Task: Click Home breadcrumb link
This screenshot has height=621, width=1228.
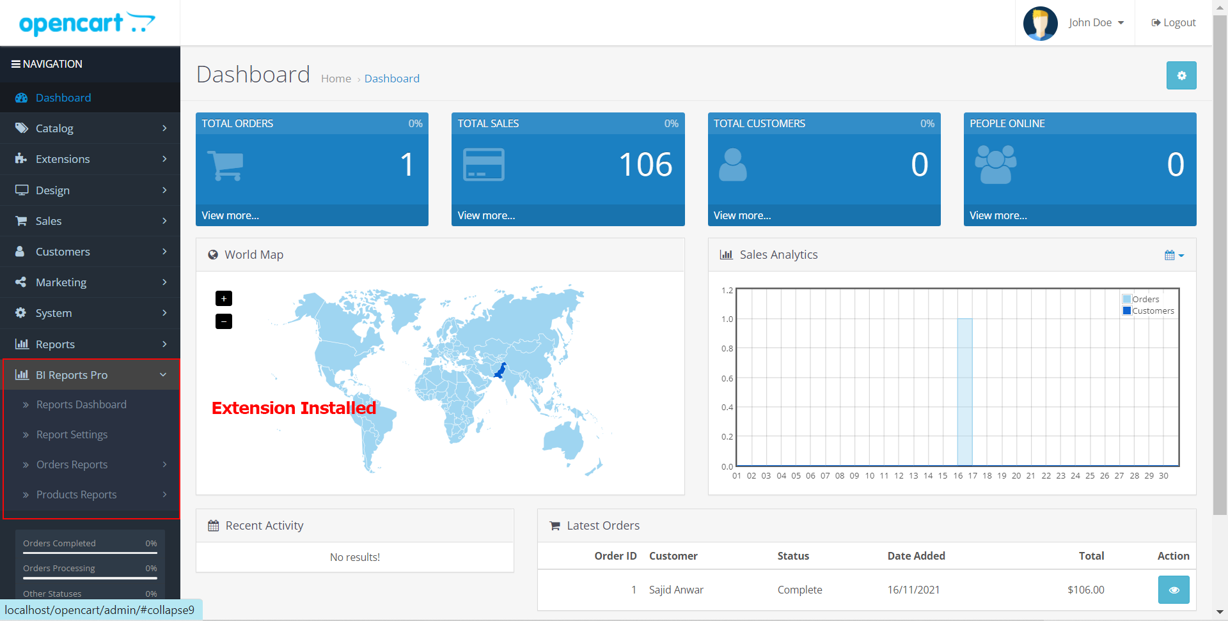Action: (336, 79)
